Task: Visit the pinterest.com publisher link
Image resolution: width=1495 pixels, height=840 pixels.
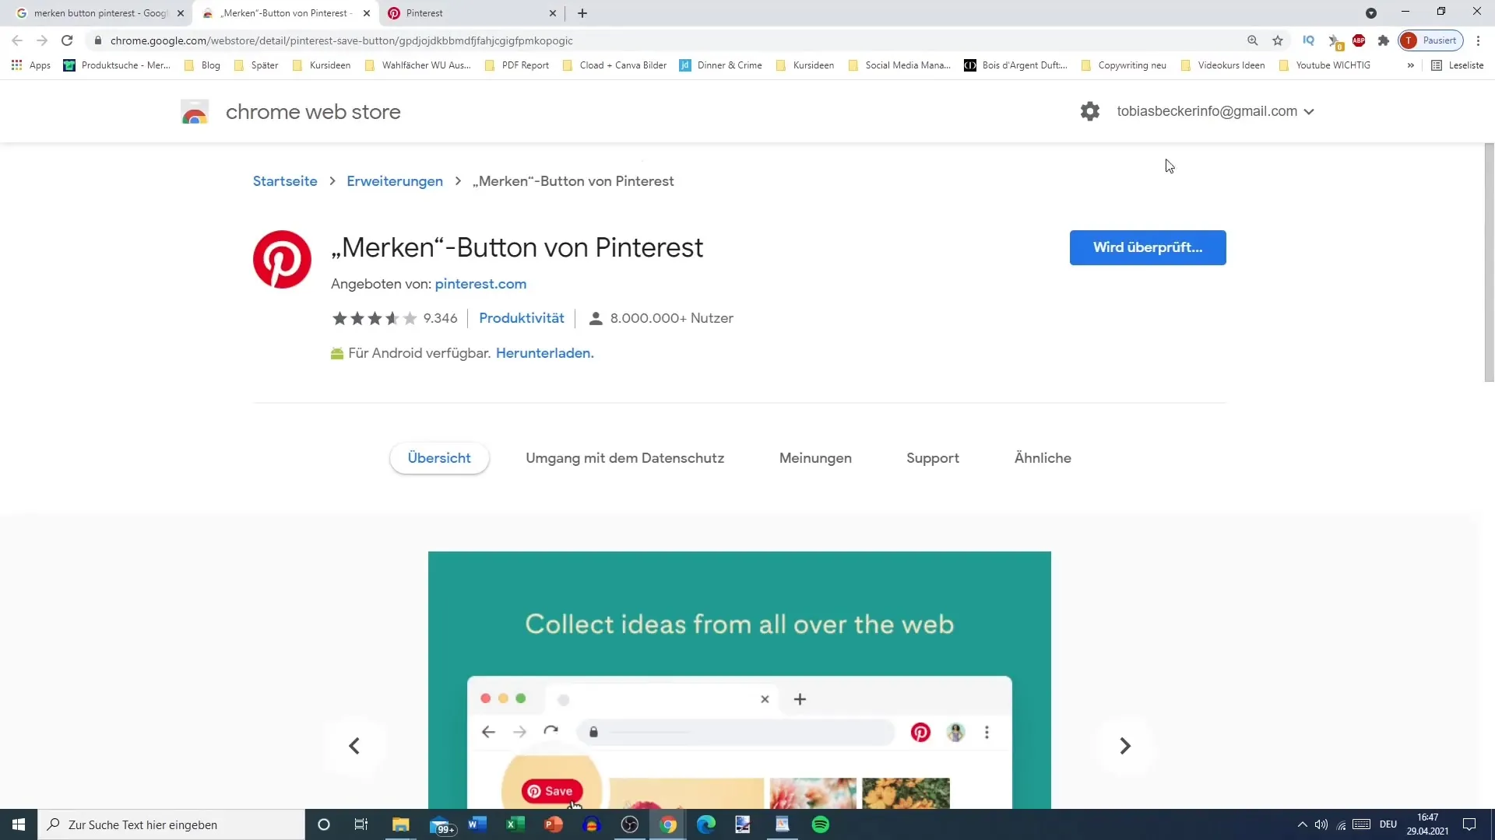Action: tap(480, 284)
